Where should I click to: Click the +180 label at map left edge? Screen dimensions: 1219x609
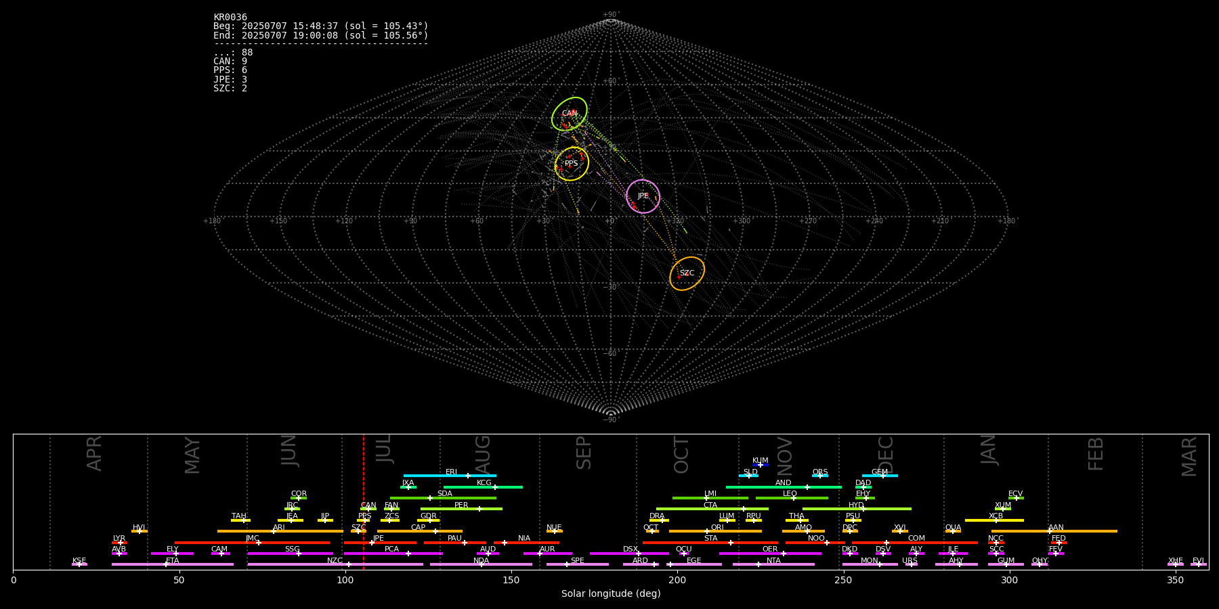pos(212,221)
